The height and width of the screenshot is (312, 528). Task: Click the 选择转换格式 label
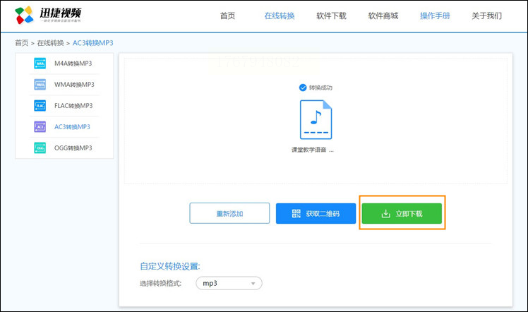pos(161,283)
